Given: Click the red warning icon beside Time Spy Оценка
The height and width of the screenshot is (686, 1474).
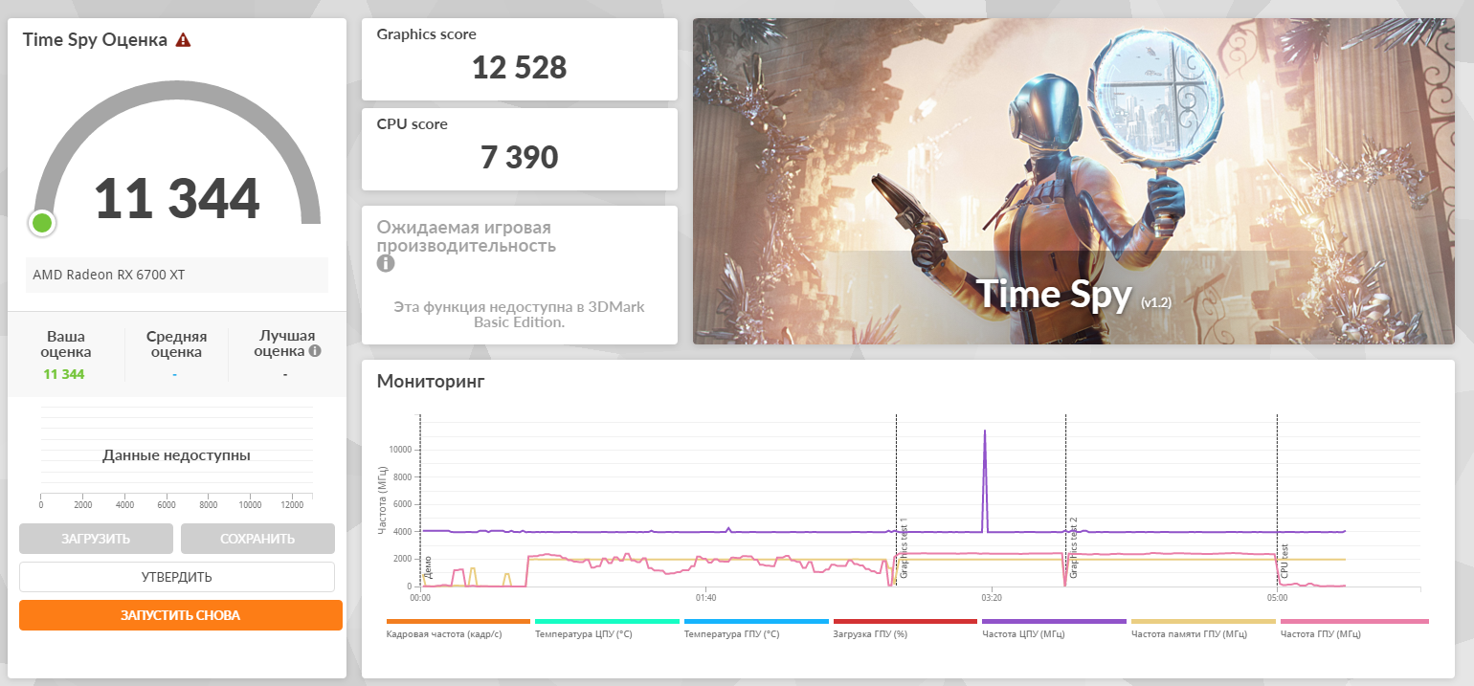Looking at the screenshot, I should pos(183,40).
